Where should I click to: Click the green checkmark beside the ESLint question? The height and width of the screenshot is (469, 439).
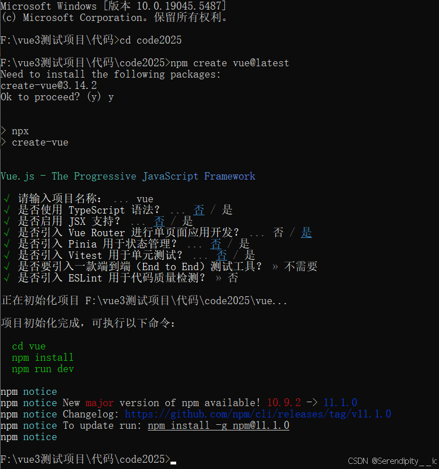pos(7,278)
